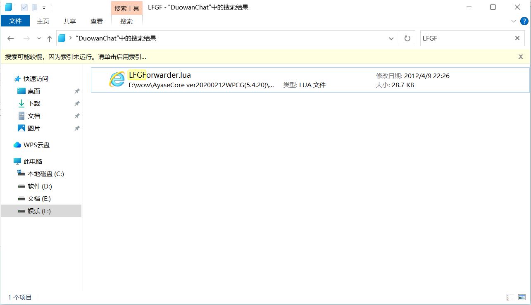
Task: Open the 共享 ribbon tab
Action: [70, 21]
